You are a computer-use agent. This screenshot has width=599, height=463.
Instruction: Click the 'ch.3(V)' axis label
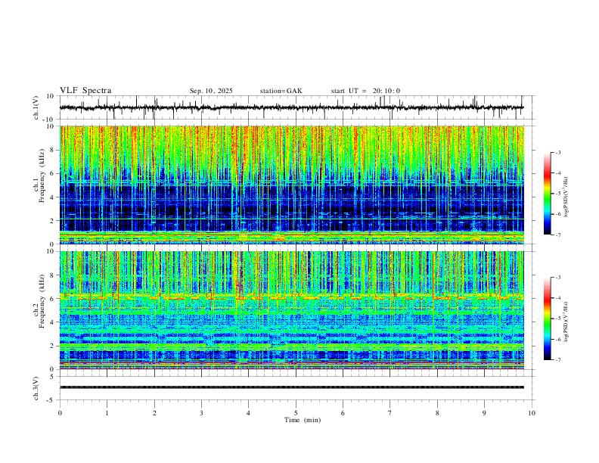(x=36, y=388)
